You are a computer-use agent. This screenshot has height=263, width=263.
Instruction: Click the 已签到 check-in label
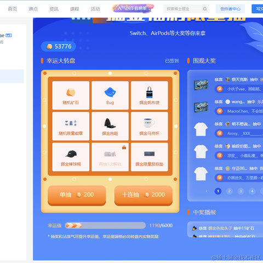pyautogui.click(x=172, y=61)
